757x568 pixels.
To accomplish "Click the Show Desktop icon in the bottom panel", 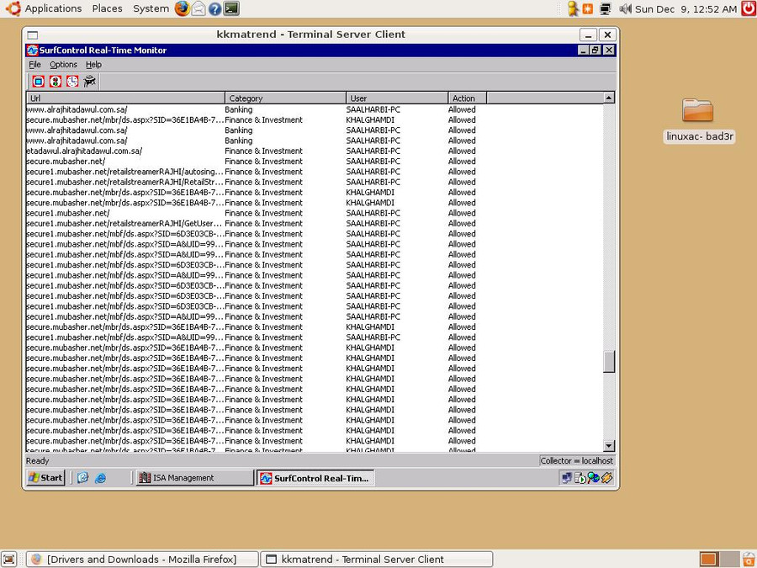I will (9, 560).
